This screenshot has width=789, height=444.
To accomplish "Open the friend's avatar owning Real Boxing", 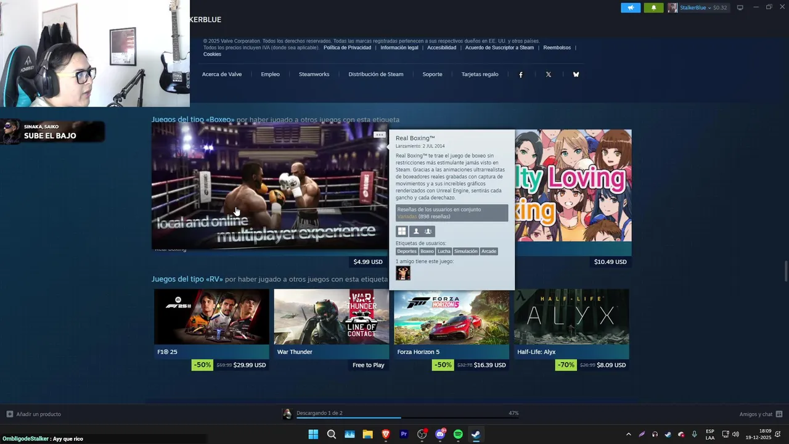I will click(x=403, y=273).
